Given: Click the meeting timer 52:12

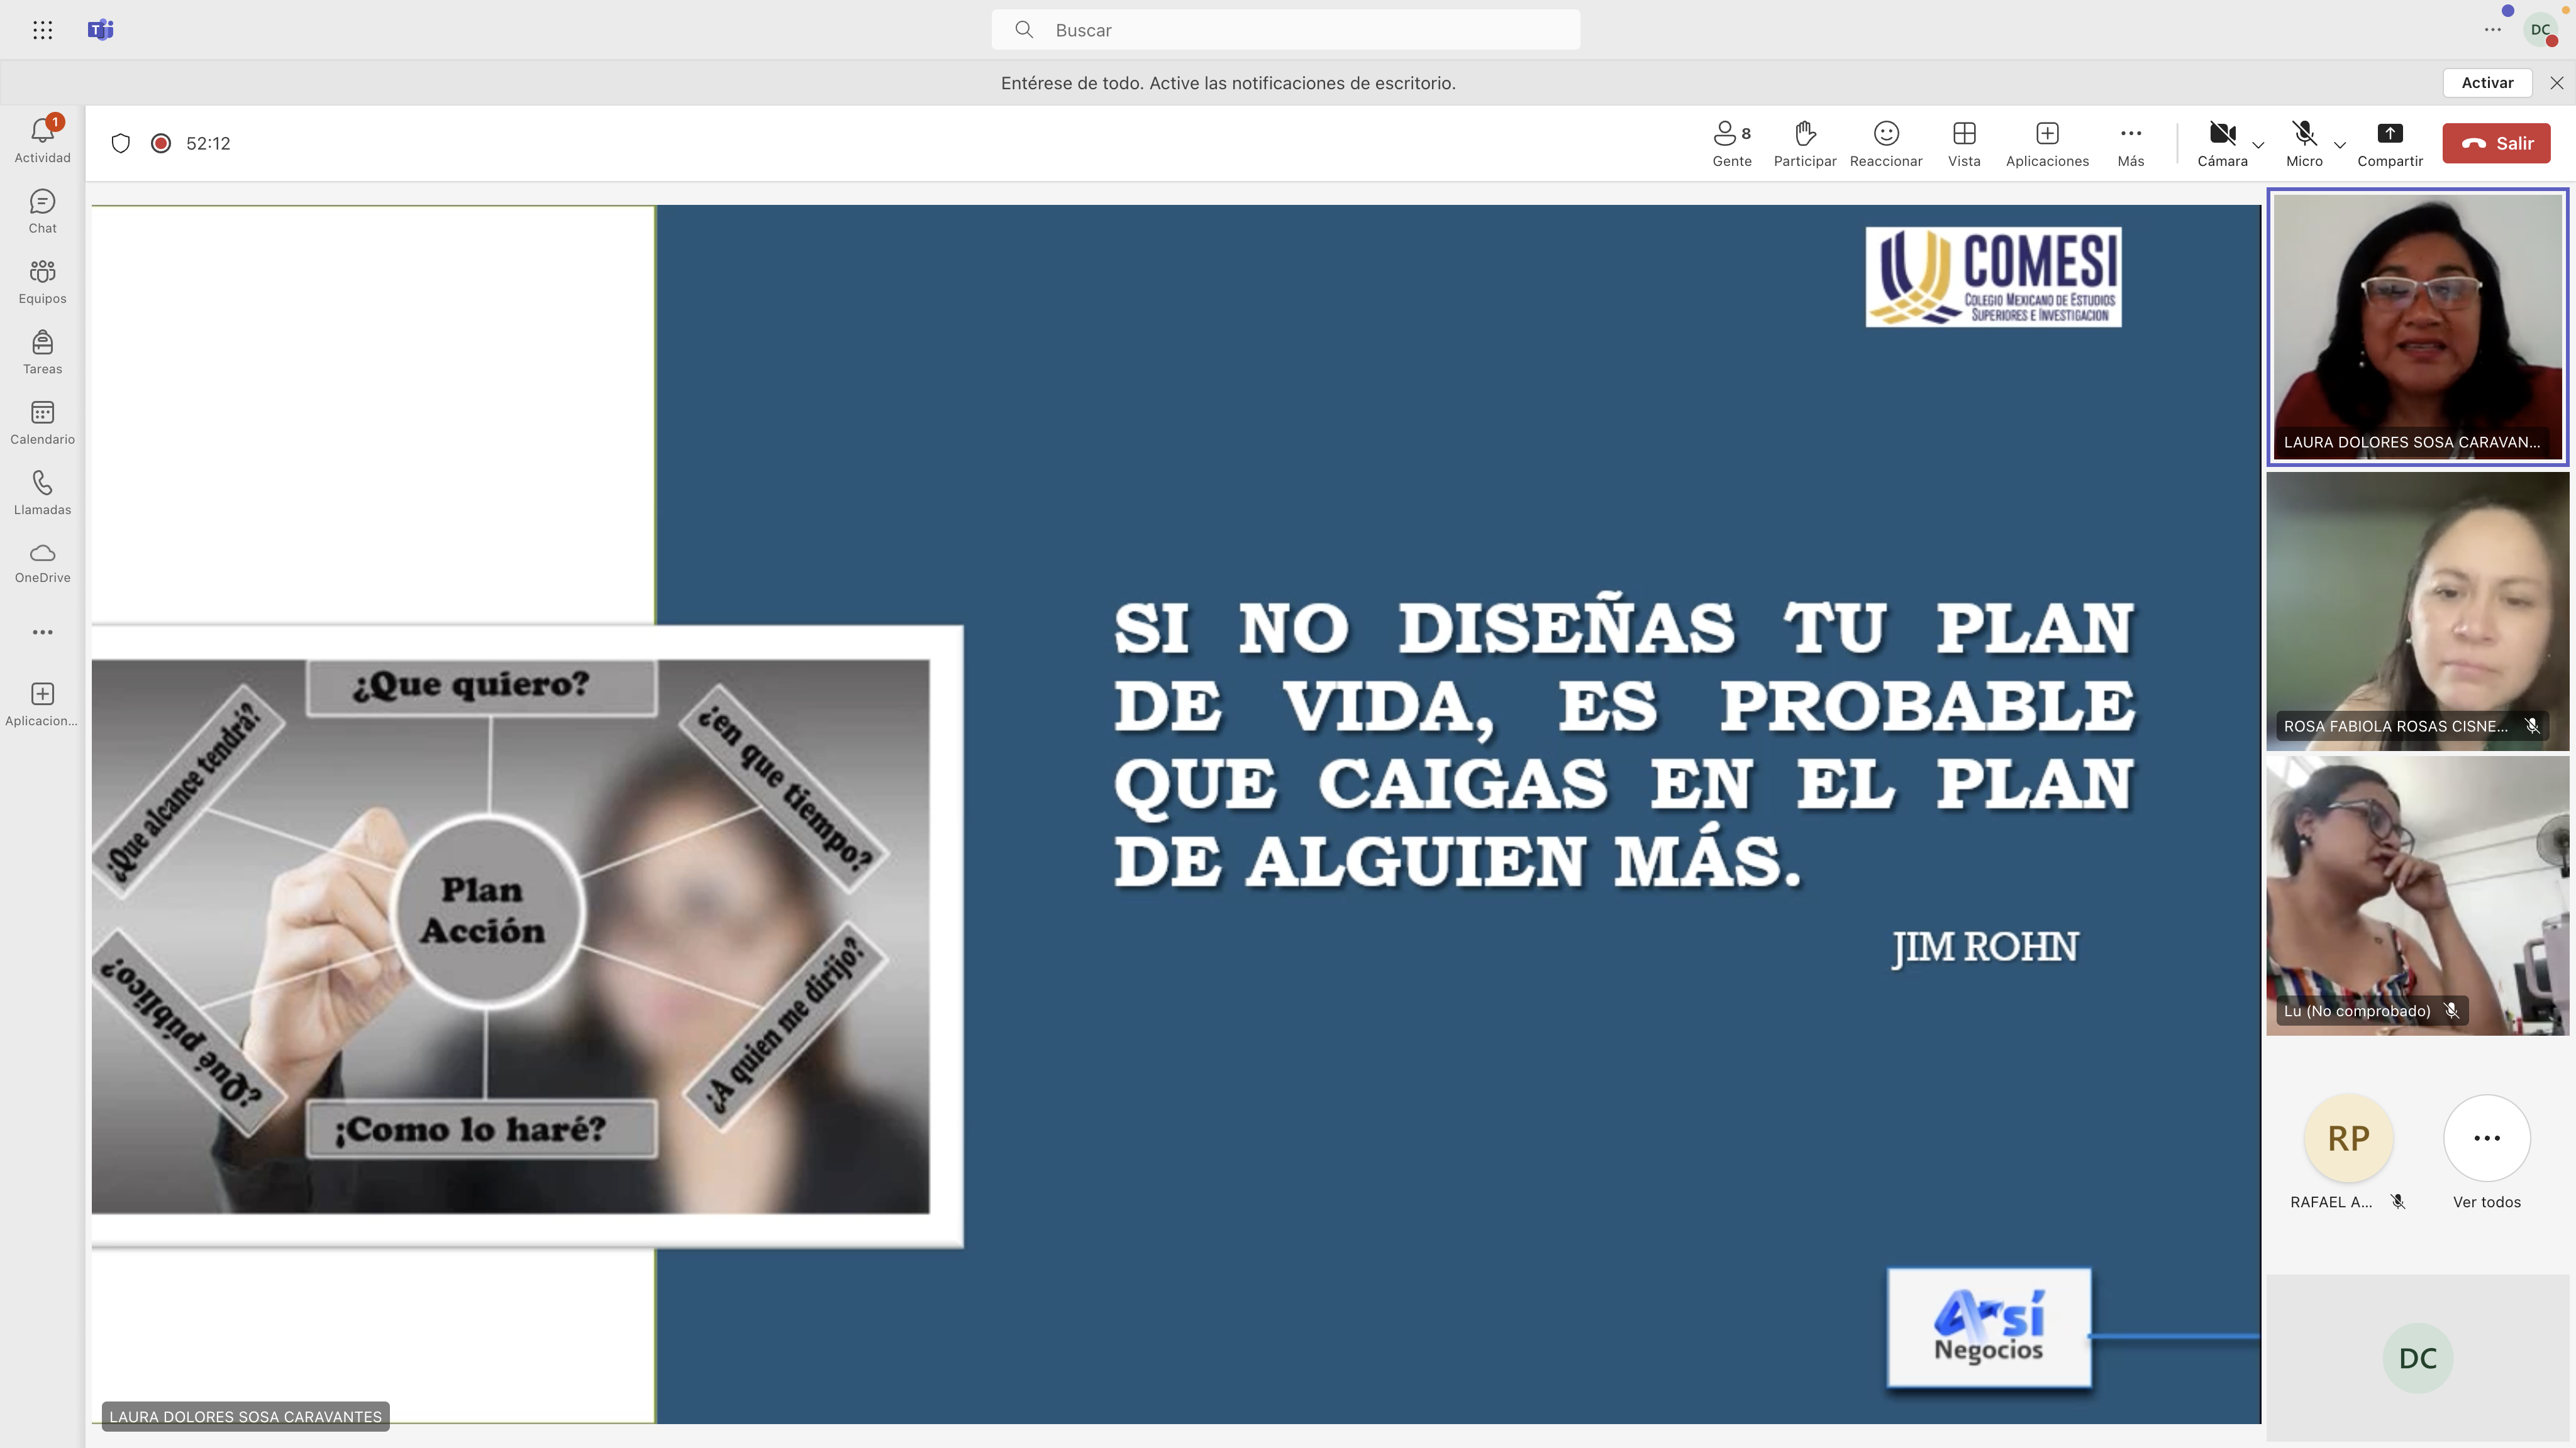Looking at the screenshot, I should (x=208, y=143).
